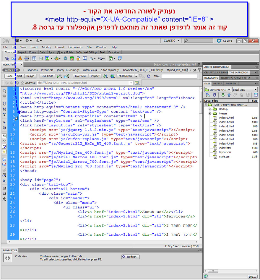The height and width of the screenshot is (280, 260).
Task: Click the Log... button in Files panel
Action: (x=253, y=276)
